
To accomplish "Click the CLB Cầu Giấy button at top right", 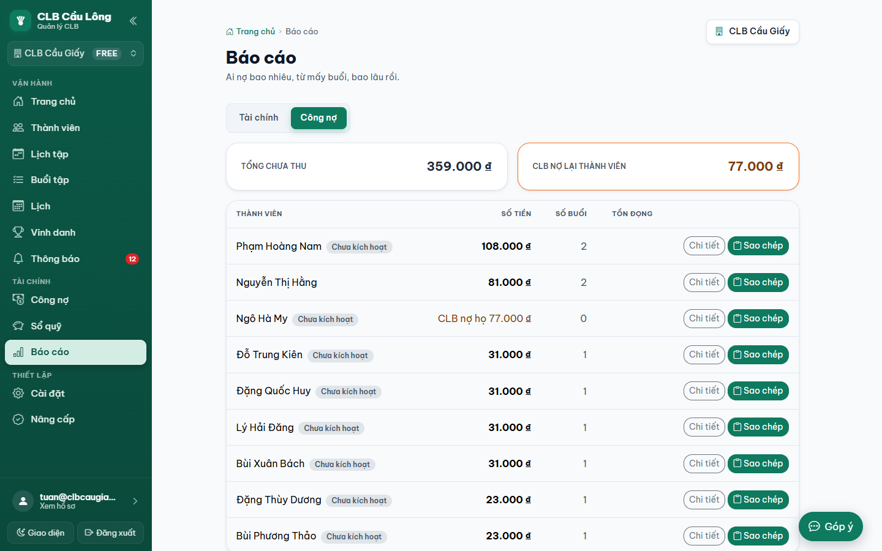I will point(753,31).
